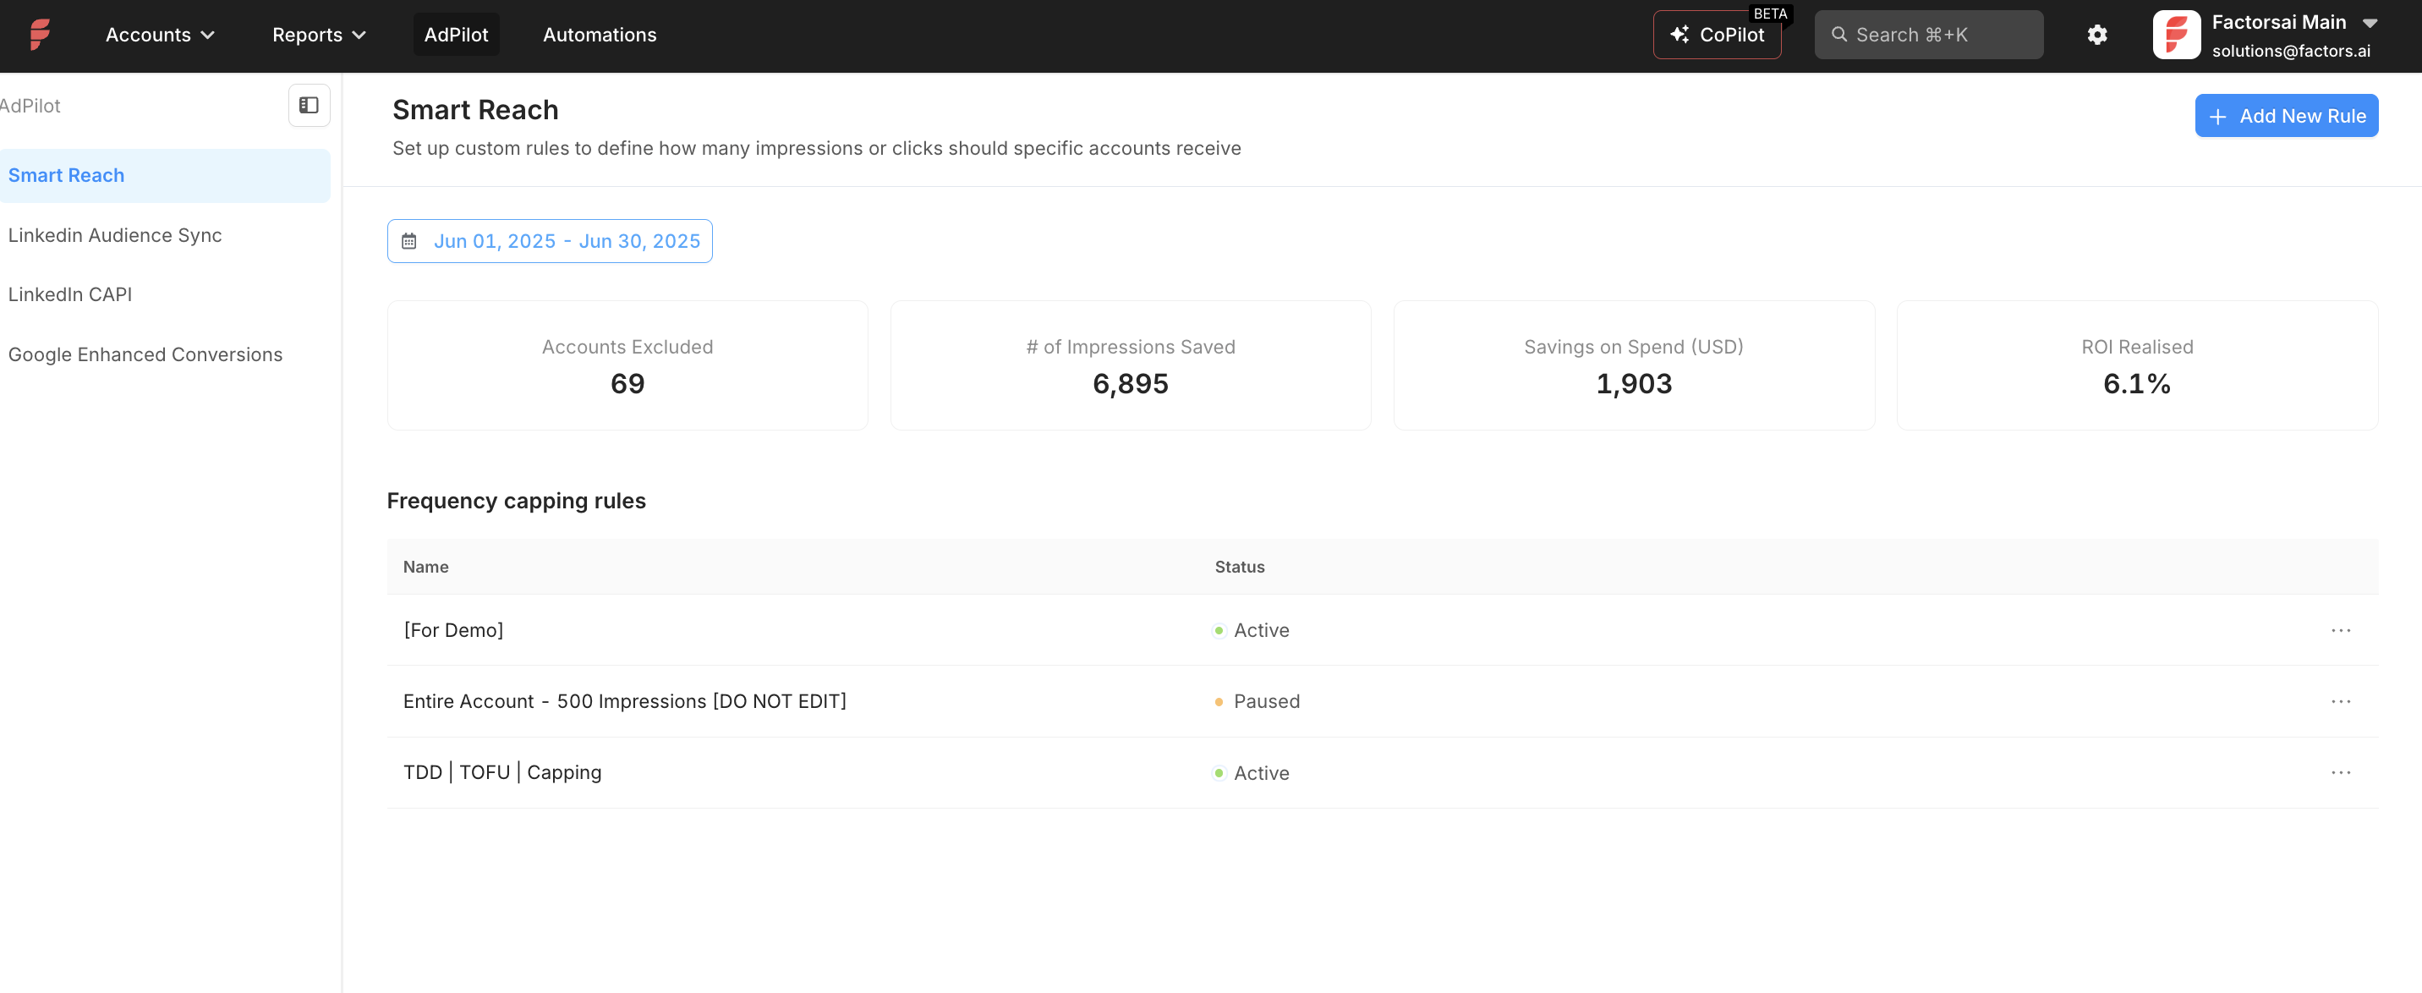Click the Add New Rule button
Image resolution: width=2422 pixels, height=993 pixels.
2287,115
